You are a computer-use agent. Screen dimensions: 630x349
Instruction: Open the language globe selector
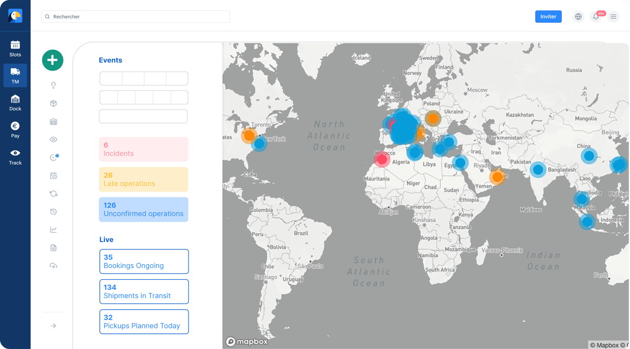tap(578, 17)
